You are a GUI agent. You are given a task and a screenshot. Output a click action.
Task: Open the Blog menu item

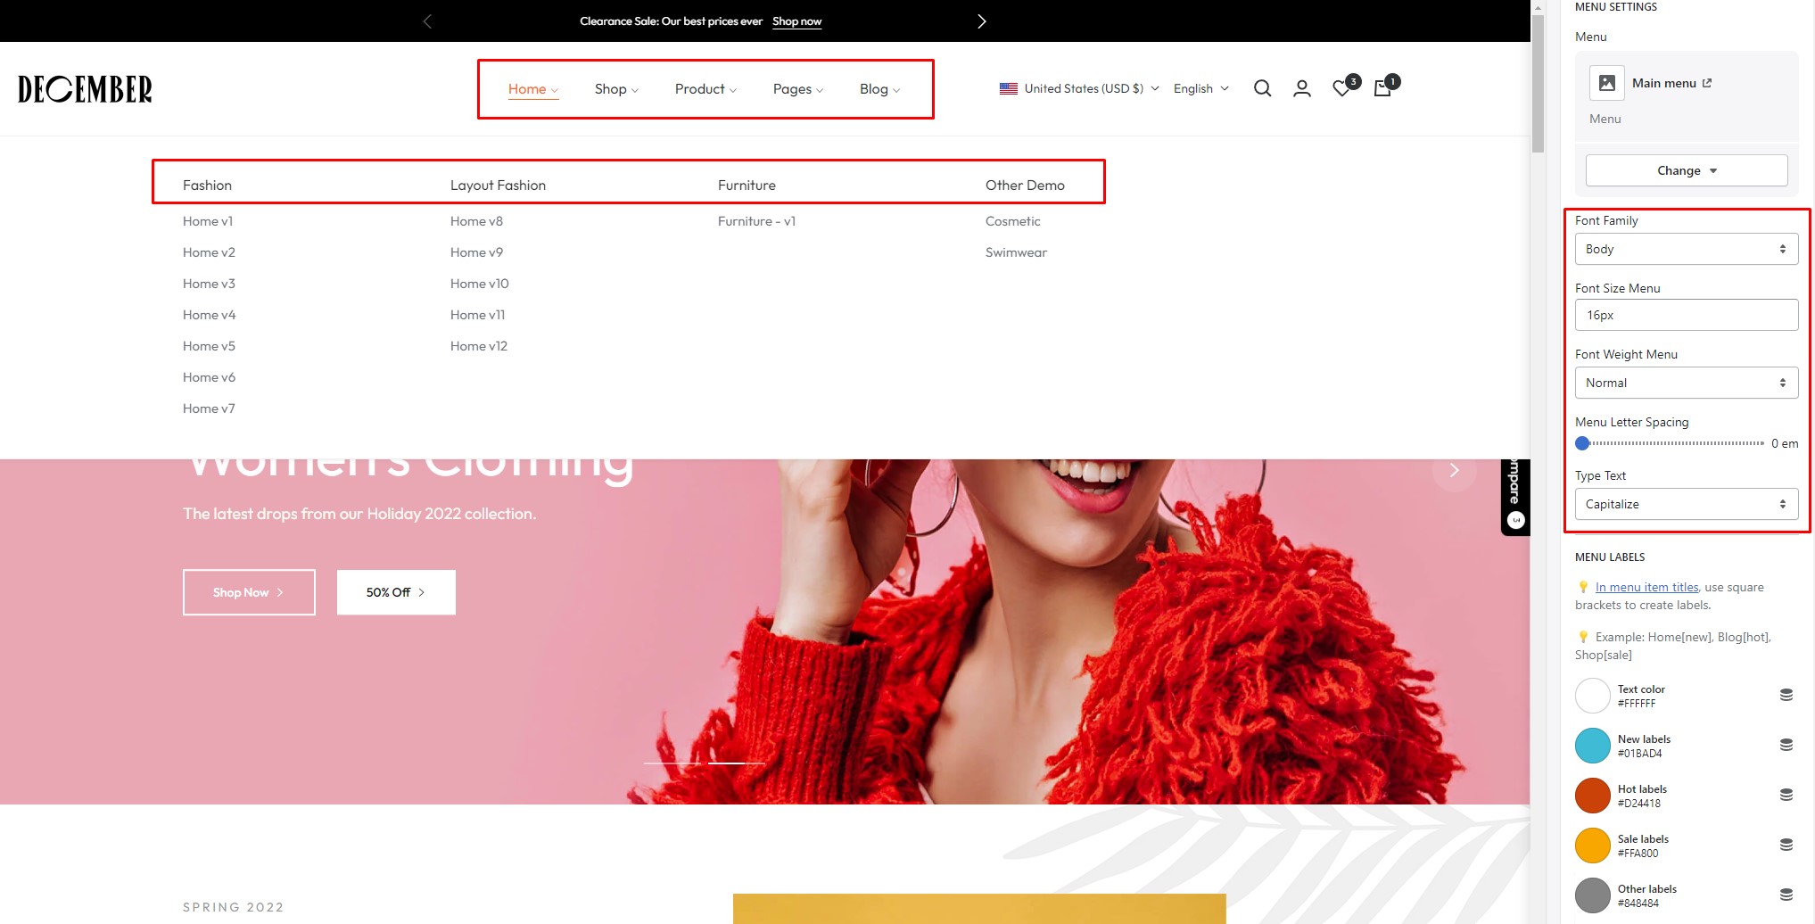pyautogui.click(x=879, y=89)
